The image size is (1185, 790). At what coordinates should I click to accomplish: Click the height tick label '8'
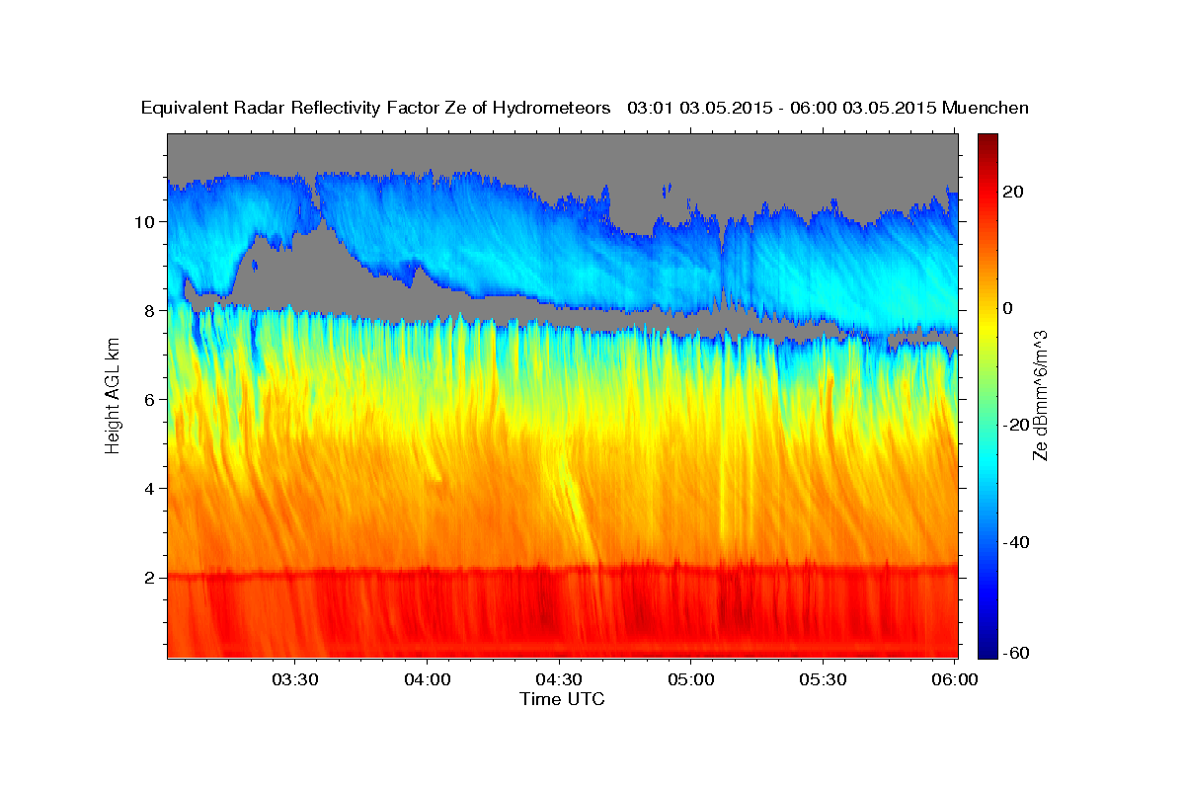click(151, 311)
